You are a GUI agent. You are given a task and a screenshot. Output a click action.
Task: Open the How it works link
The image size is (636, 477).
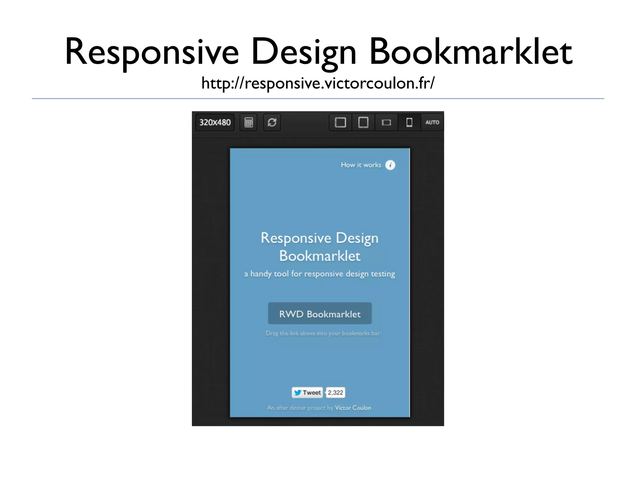[x=361, y=165]
